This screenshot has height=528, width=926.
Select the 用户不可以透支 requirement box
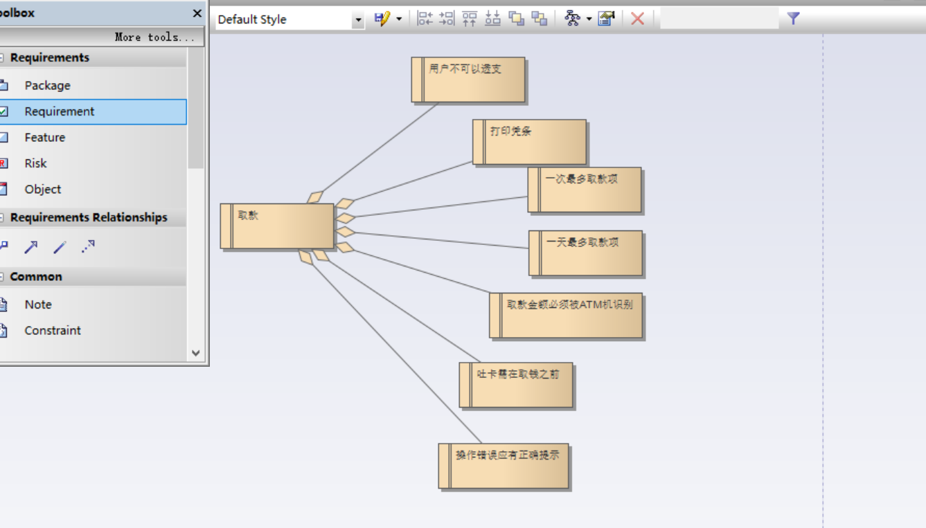pyautogui.click(x=468, y=80)
